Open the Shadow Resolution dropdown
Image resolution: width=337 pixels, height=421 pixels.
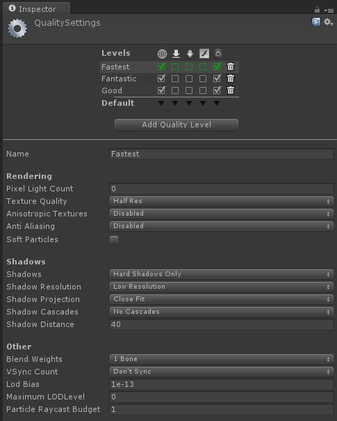(x=222, y=287)
